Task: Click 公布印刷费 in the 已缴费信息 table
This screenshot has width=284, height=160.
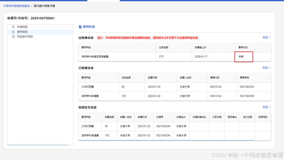Action: [x=87, y=87]
